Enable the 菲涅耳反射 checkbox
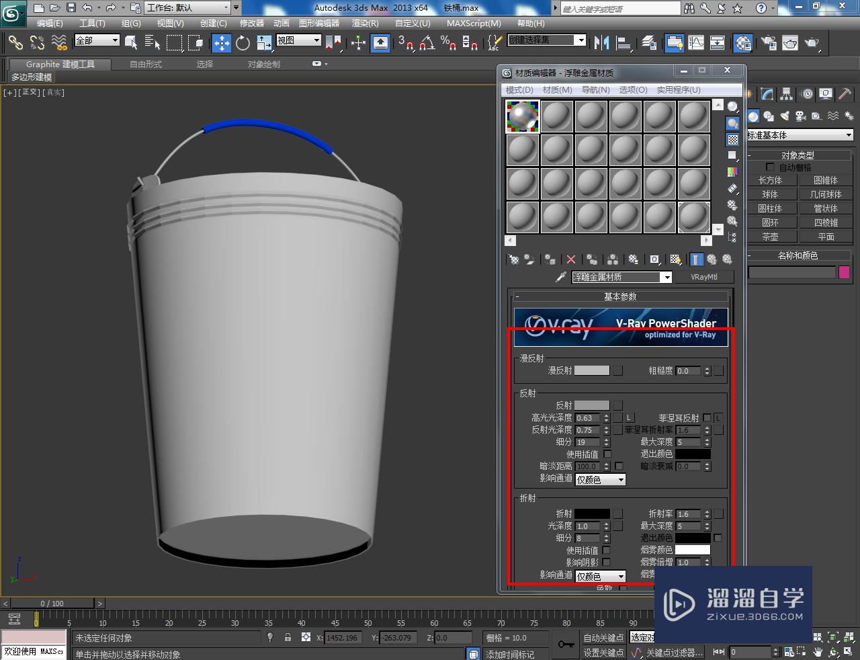 coord(707,418)
